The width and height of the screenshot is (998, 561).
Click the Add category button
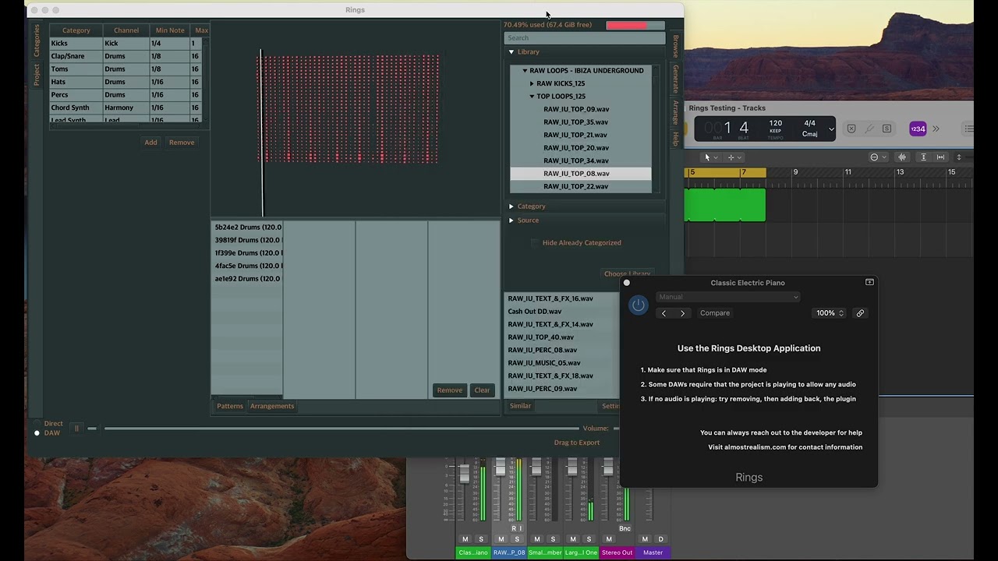pos(150,143)
